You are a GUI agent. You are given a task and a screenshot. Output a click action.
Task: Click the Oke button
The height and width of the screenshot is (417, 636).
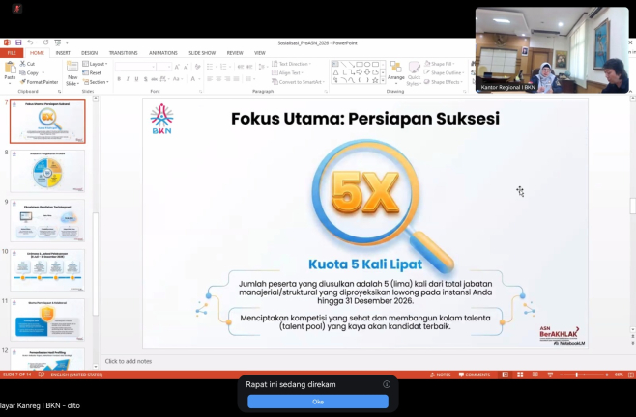[318, 402]
